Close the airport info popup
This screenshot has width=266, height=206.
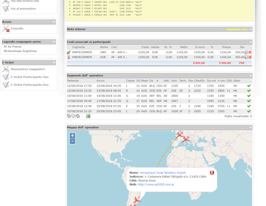click(x=212, y=173)
